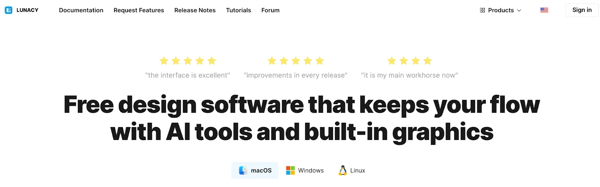Click the Products chevron arrow
This screenshot has width=600, height=187.
pyautogui.click(x=519, y=10)
